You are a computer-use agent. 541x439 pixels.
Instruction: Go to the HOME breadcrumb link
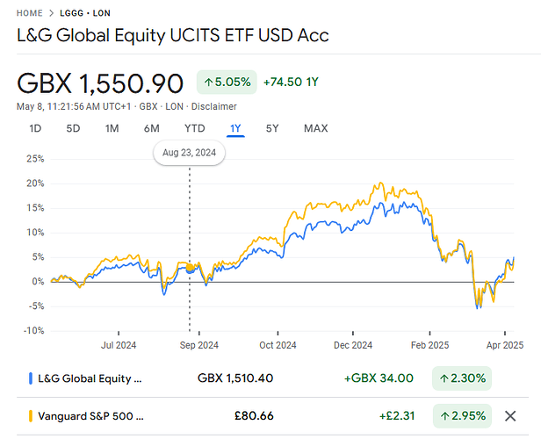[x=30, y=13]
